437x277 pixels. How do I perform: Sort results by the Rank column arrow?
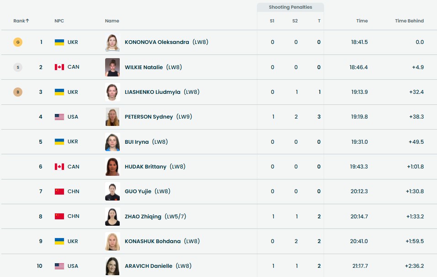click(27, 21)
